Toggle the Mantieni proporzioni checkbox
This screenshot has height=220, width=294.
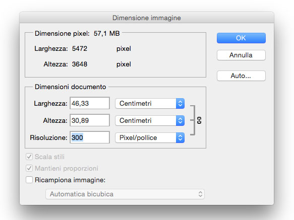pos(29,168)
